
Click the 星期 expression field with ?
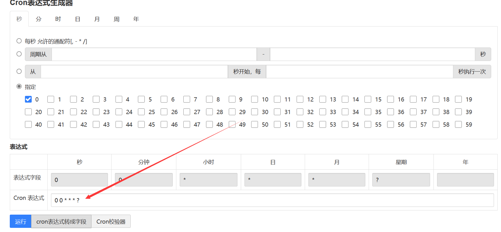pos(401,180)
